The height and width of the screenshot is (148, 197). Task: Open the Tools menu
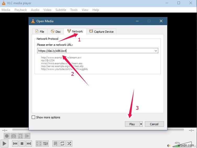click(74, 10)
